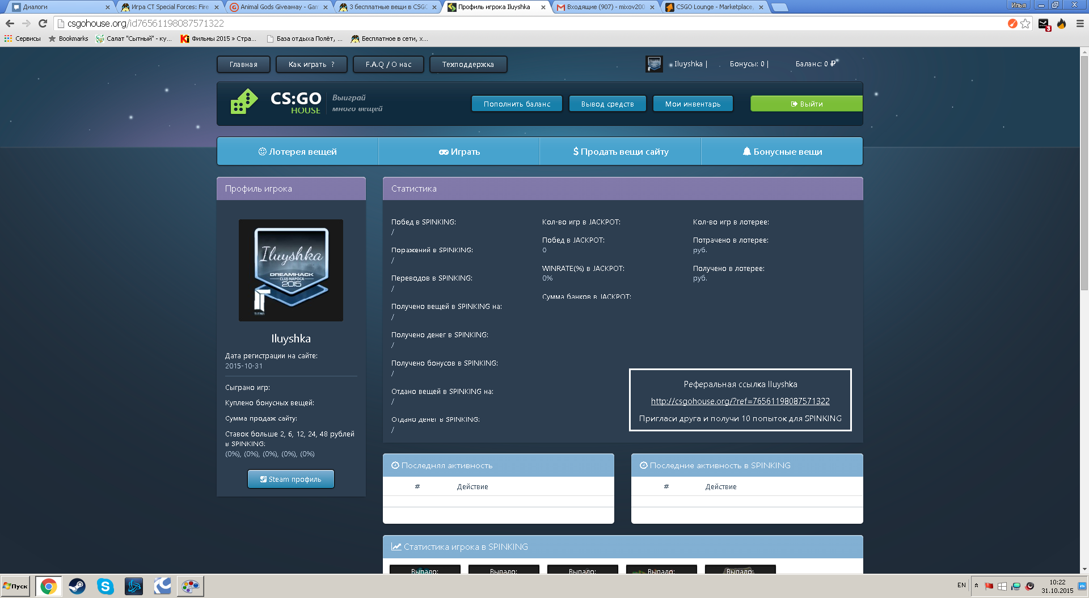Open Салат Сытный bookmark
1089x598 pixels.
coord(134,39)
